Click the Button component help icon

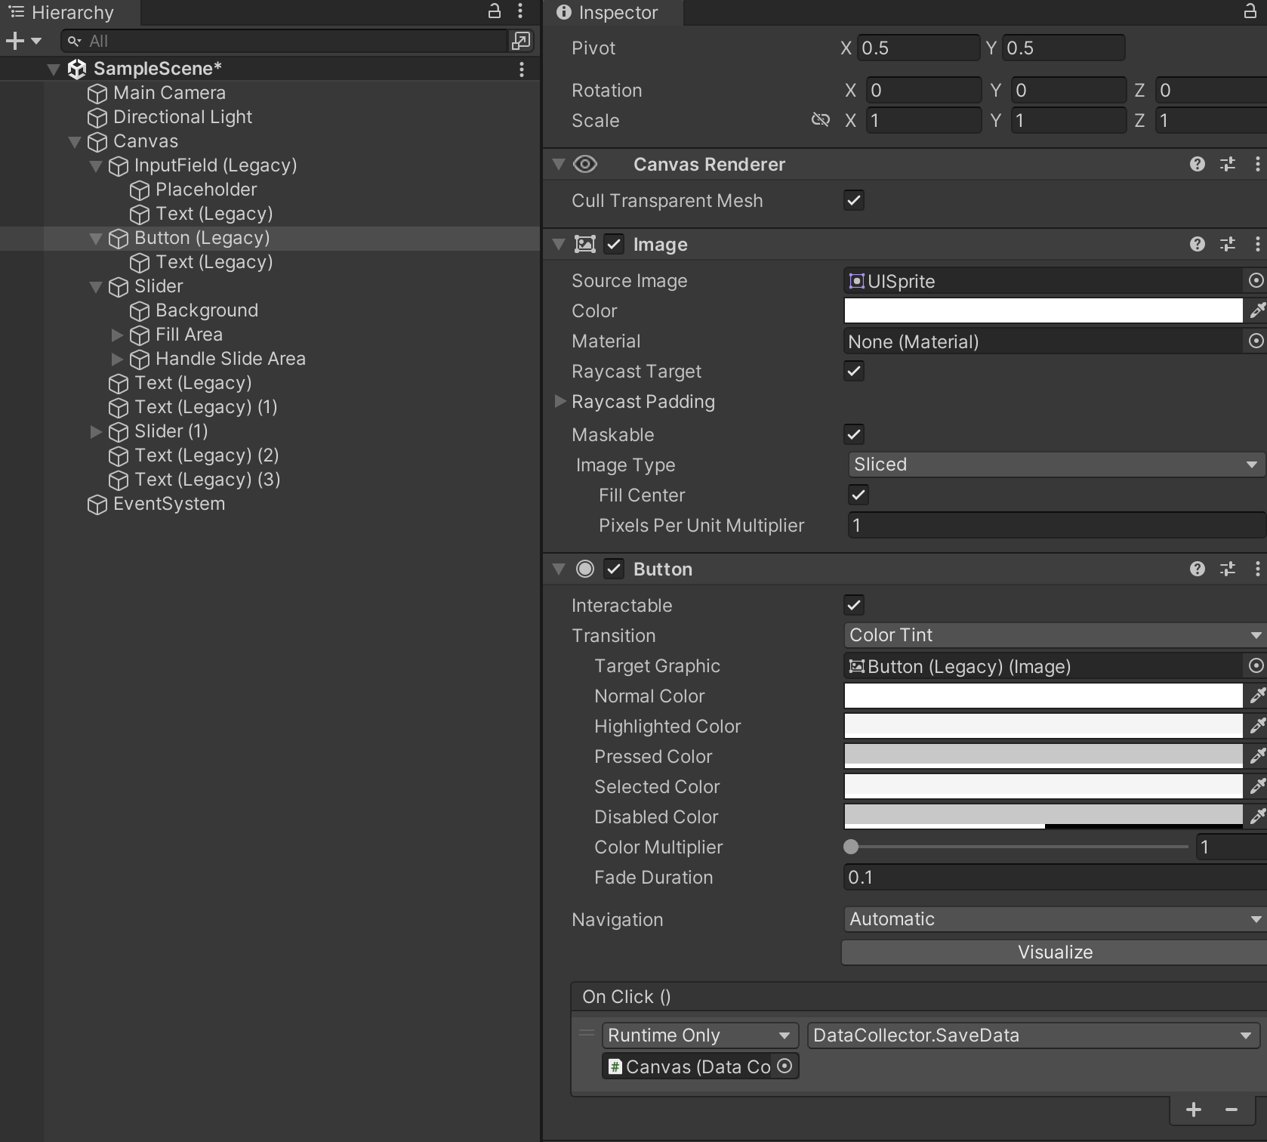[1198, 569]
